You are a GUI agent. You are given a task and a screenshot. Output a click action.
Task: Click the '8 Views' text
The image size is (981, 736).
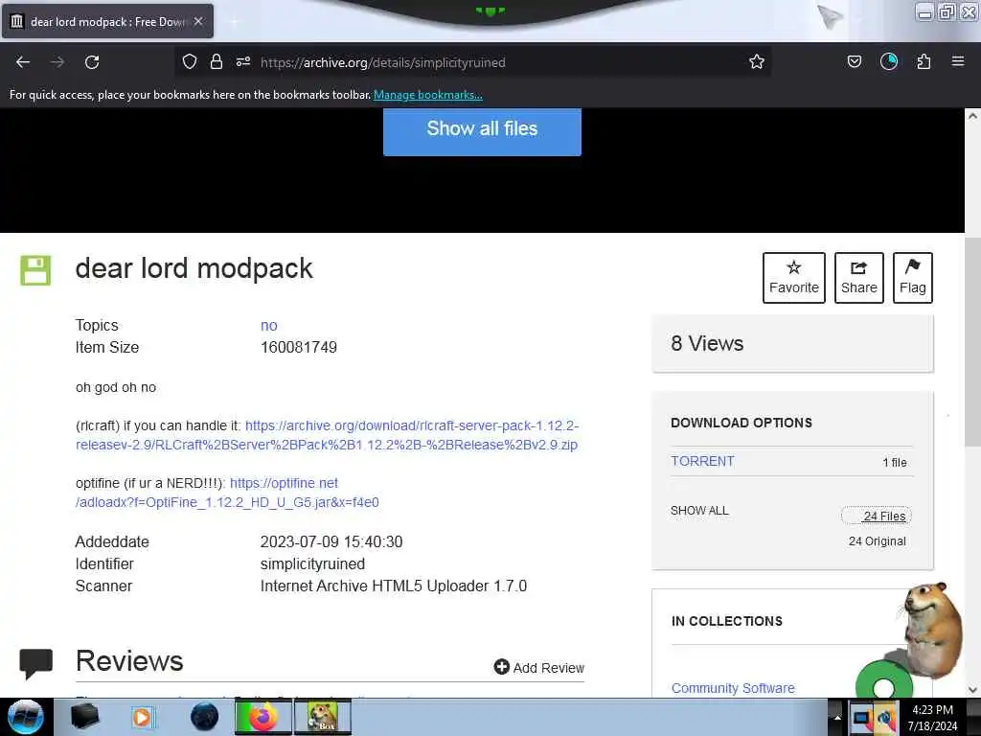pos(707,344)
